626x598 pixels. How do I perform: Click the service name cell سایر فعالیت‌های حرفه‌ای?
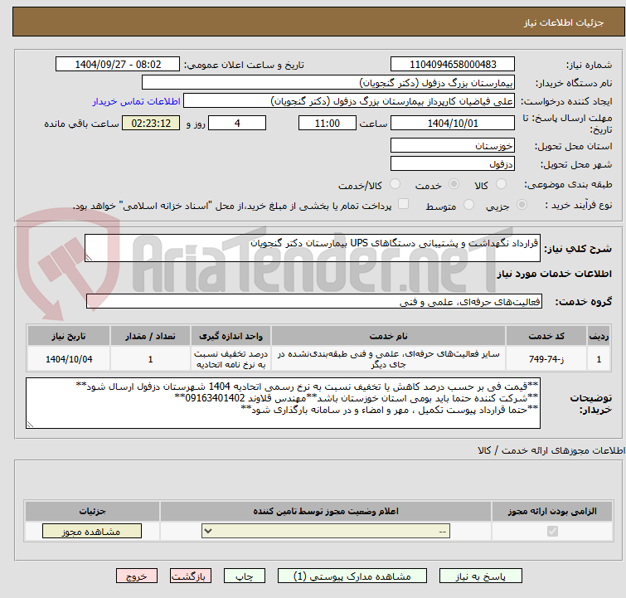coord(389,359)
